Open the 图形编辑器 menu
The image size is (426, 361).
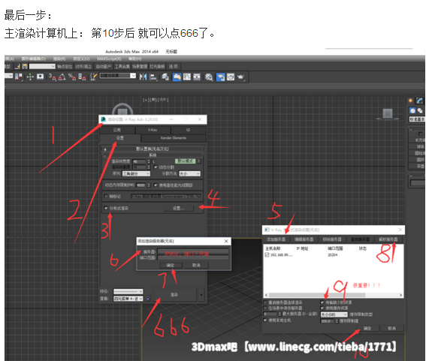tap(34, 59)
